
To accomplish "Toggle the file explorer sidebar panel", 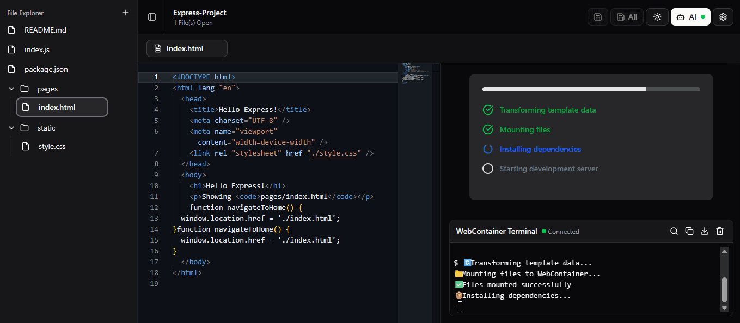I will 151,16.
